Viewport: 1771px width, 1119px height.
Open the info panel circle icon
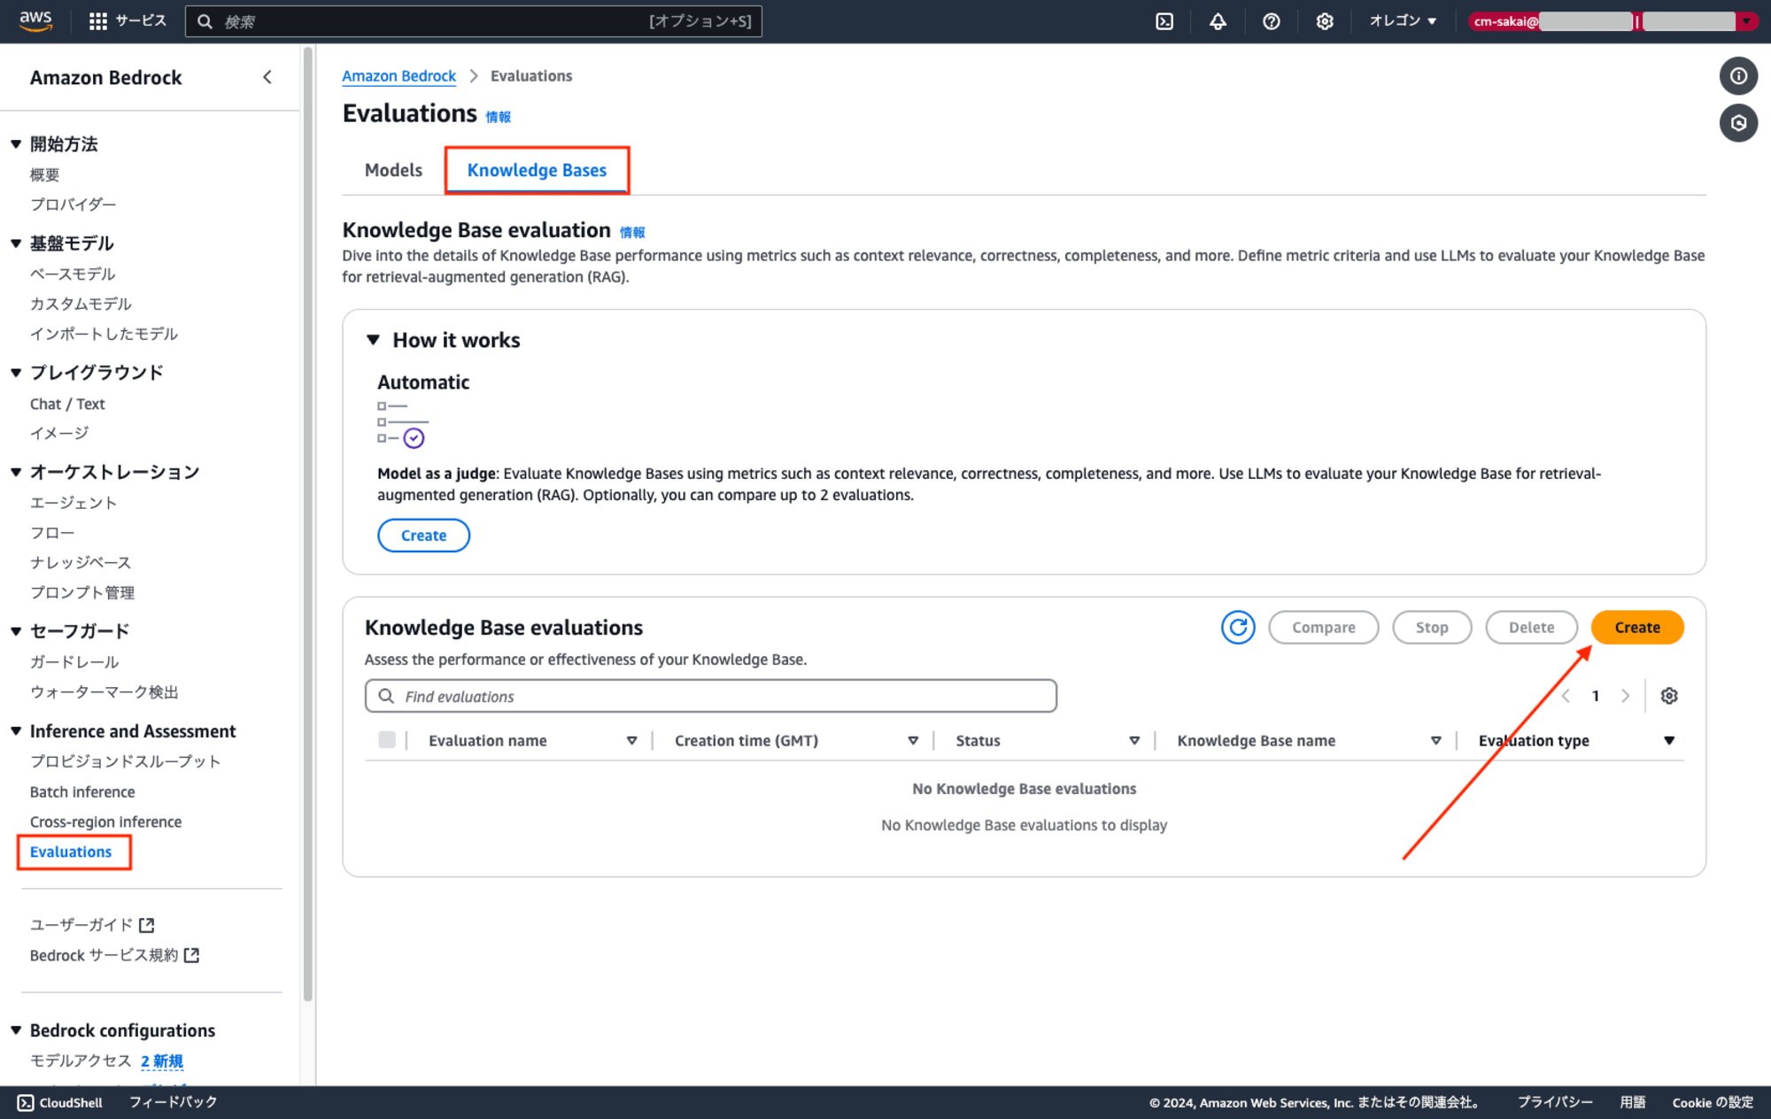(1738, 76)
